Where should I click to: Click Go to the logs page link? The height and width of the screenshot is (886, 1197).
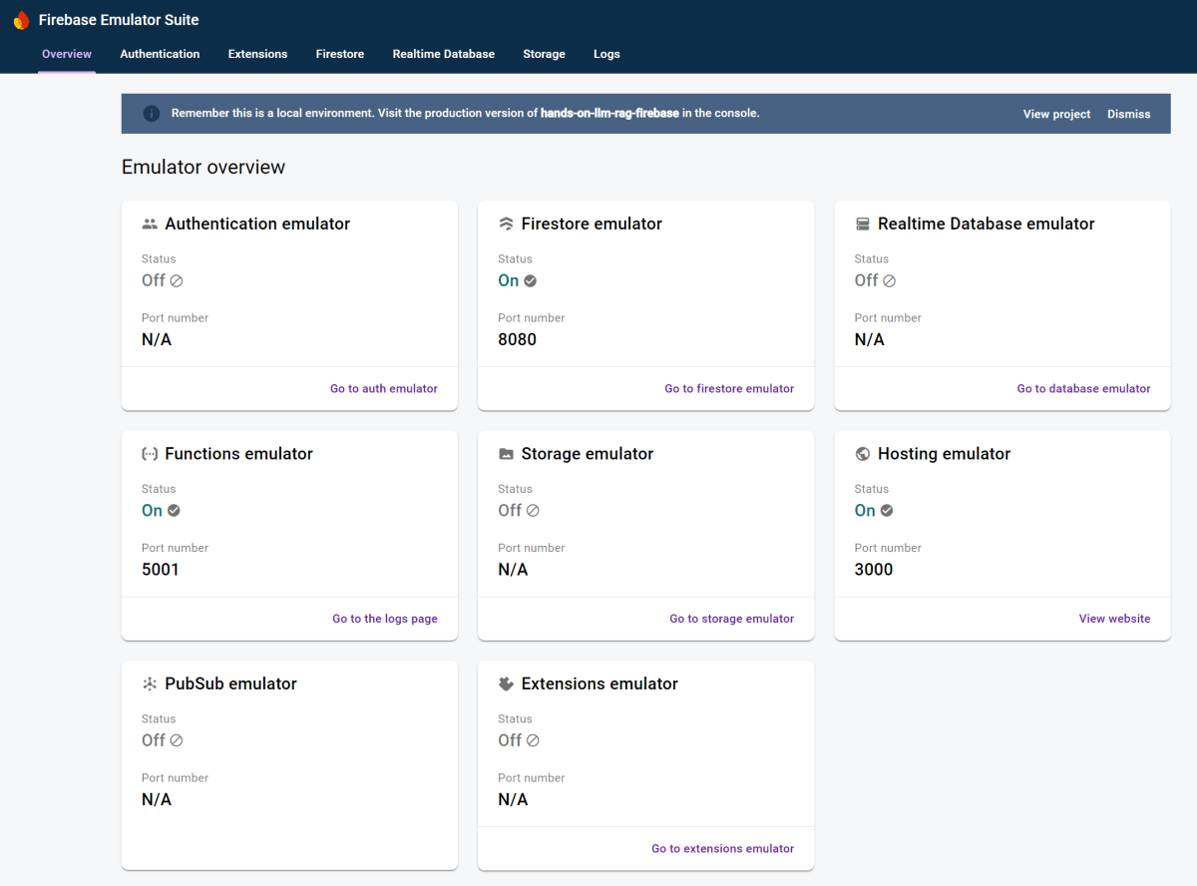[x=385, y=619]
